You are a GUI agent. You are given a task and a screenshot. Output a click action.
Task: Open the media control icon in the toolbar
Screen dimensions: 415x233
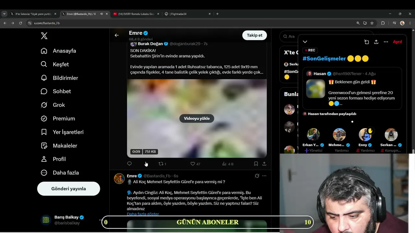(394, 23)
